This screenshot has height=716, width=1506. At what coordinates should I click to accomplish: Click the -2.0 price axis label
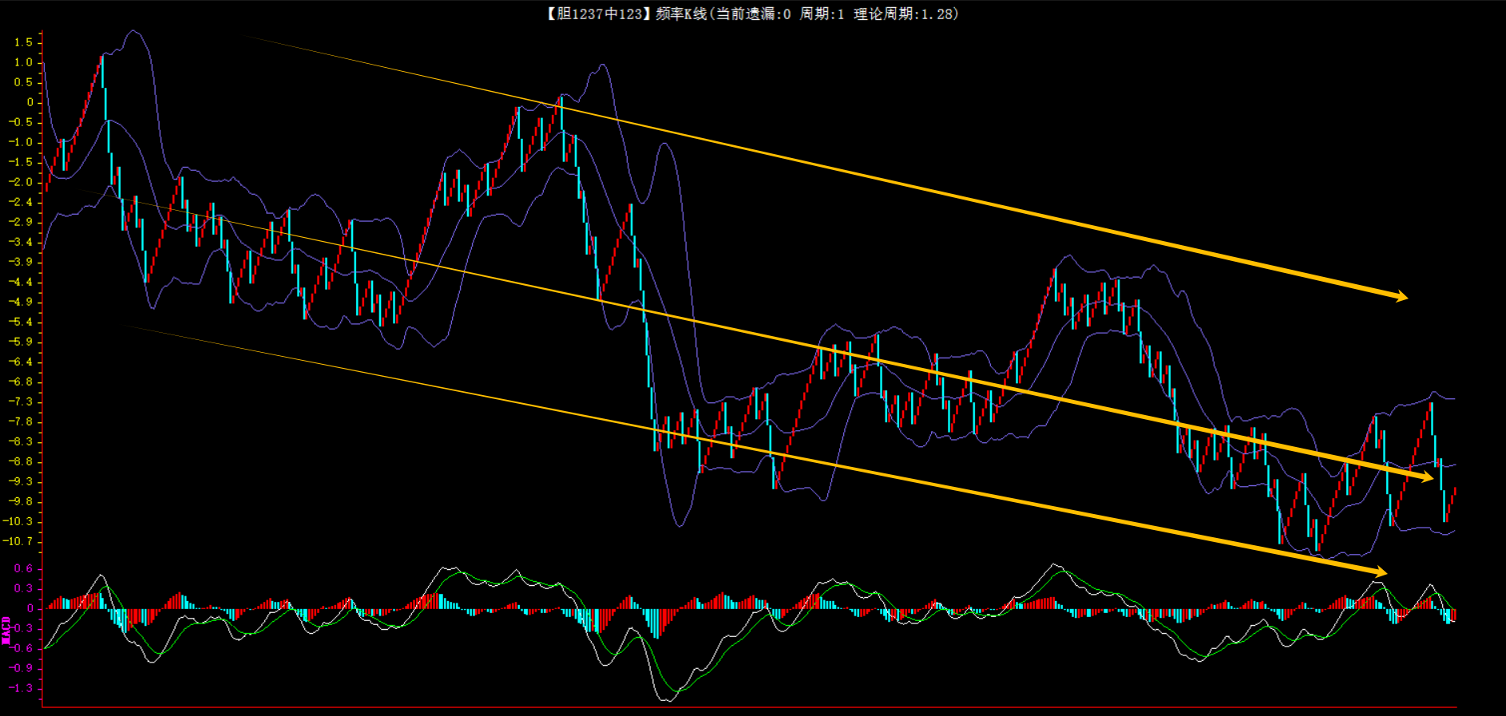click(x=21, y=182)
